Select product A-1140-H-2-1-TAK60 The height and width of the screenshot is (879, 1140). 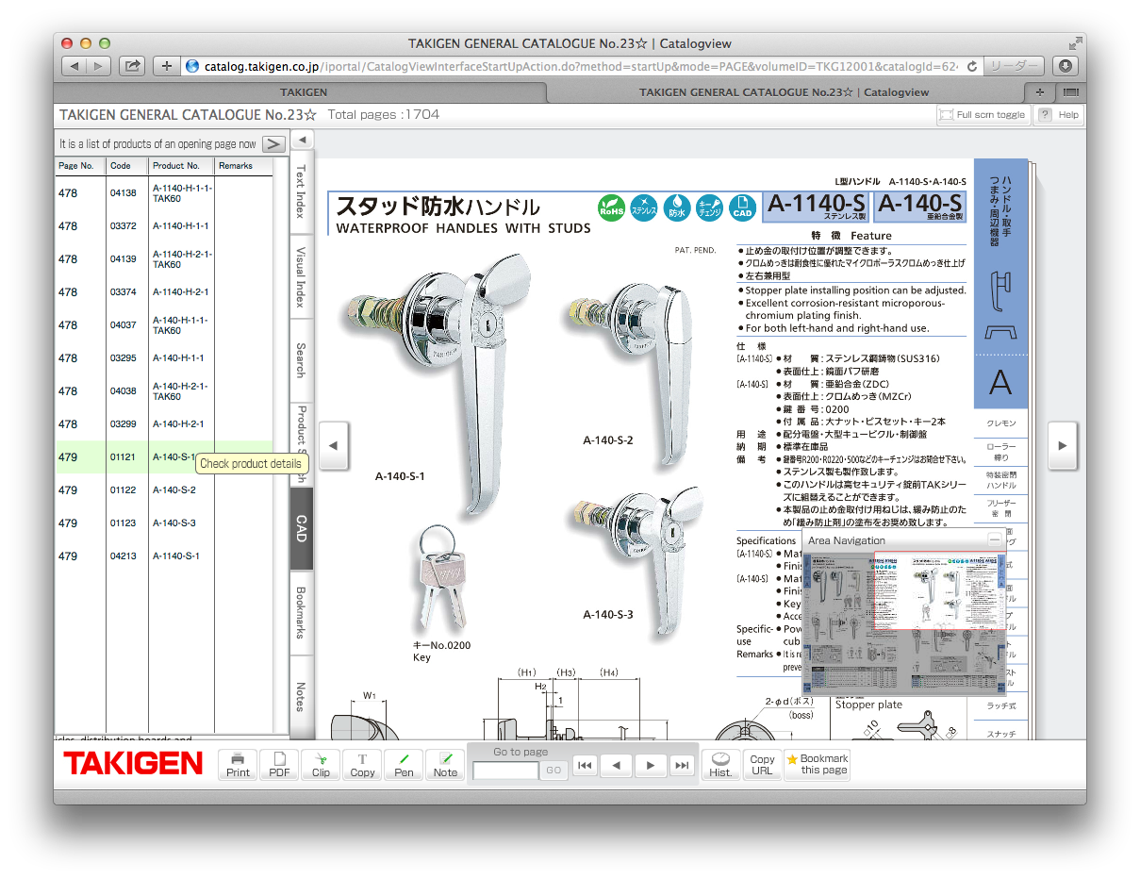(x=164, y=259)
